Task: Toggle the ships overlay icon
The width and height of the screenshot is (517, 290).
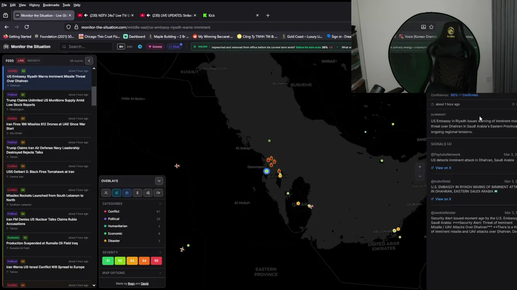Action: pos(127,193)
